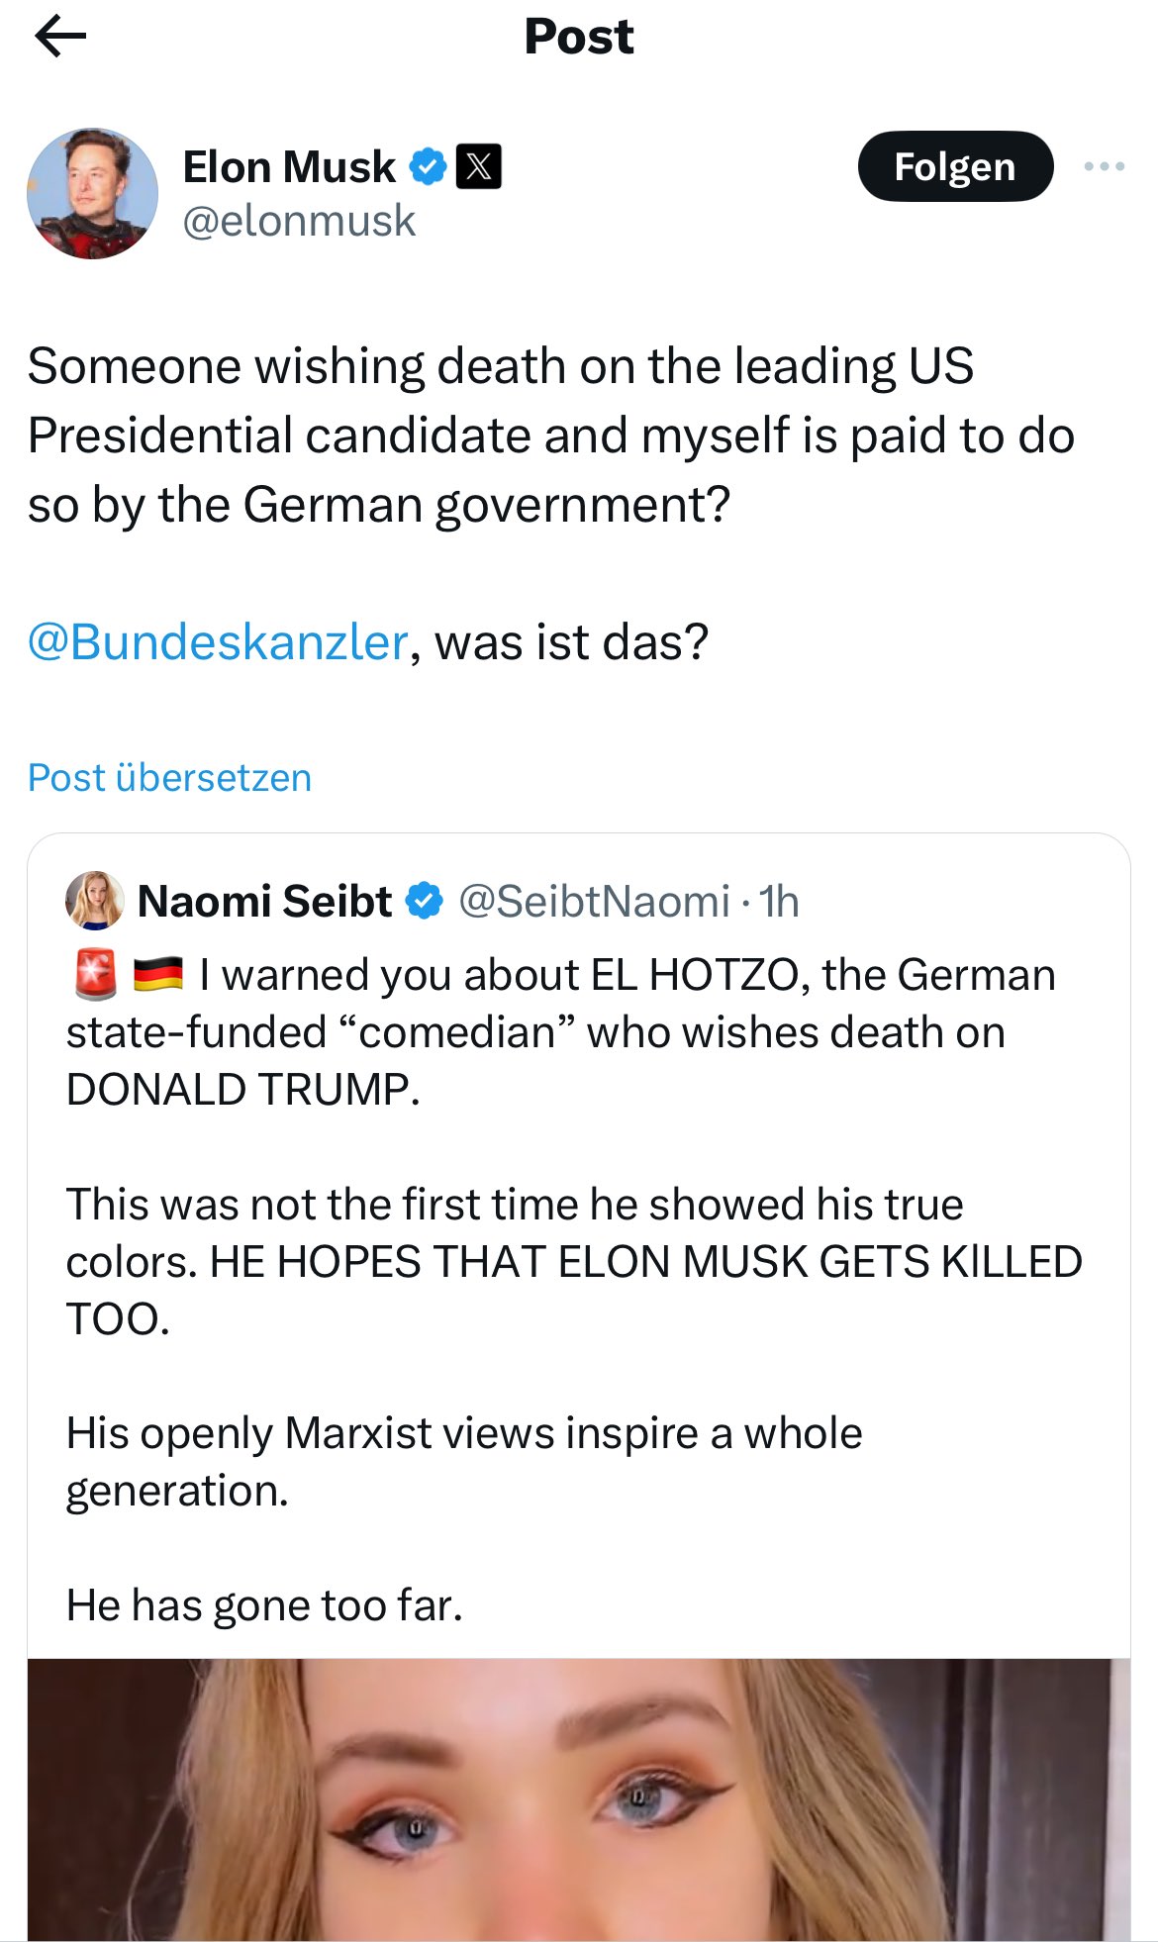Click the red siren emoji in quoted post
This screenshot has width=1158, height=1942.
[96, 975]
